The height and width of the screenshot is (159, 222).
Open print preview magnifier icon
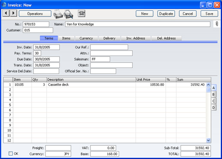(69, 14)
